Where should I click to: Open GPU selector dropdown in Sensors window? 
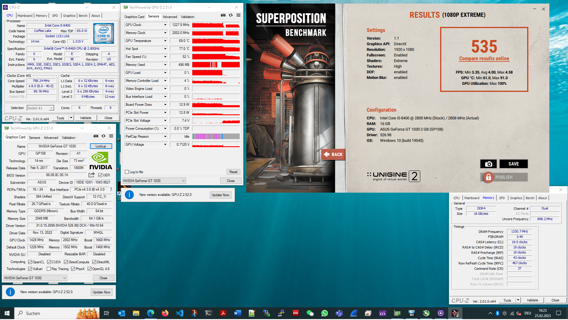click(x=154, y=181)
